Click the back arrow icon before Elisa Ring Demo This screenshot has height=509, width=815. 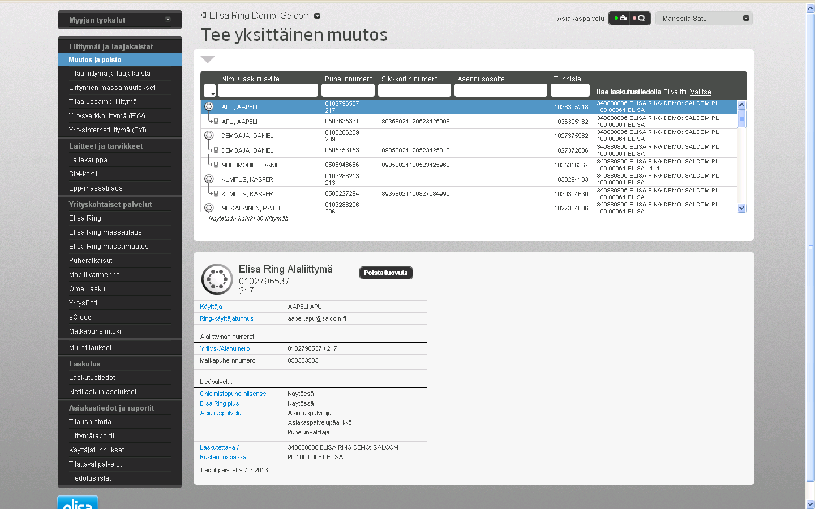click(x=203, y=15)
